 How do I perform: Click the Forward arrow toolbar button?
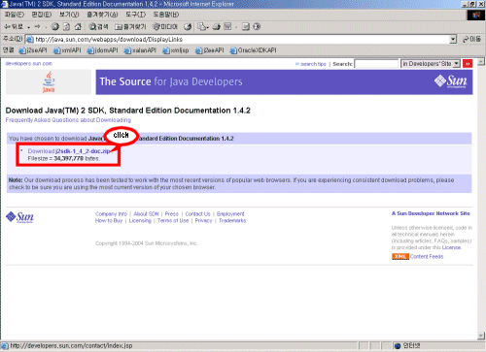[38, 27]
